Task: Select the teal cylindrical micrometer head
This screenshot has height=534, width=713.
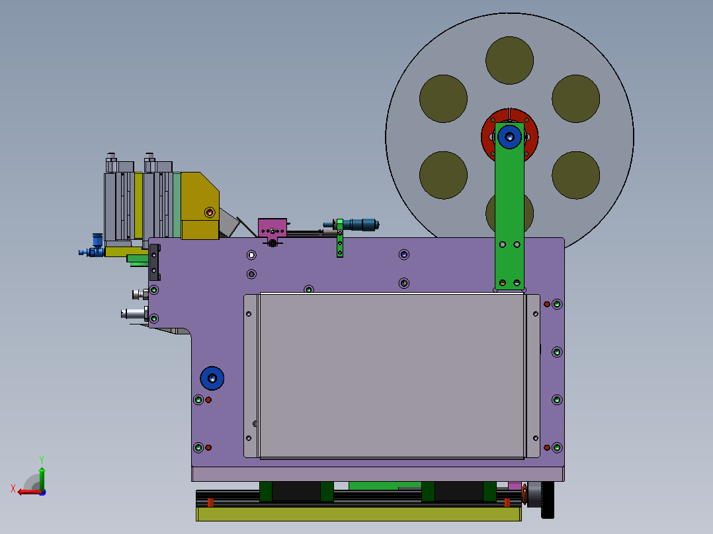Action: (360, 225)
